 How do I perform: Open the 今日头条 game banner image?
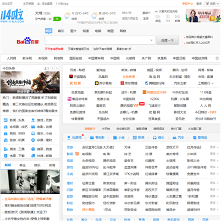[x=30, y=82]
